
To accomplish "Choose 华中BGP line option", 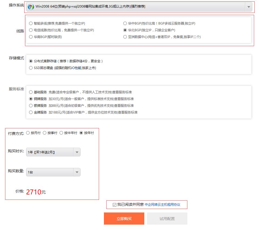I will point(125,23).
